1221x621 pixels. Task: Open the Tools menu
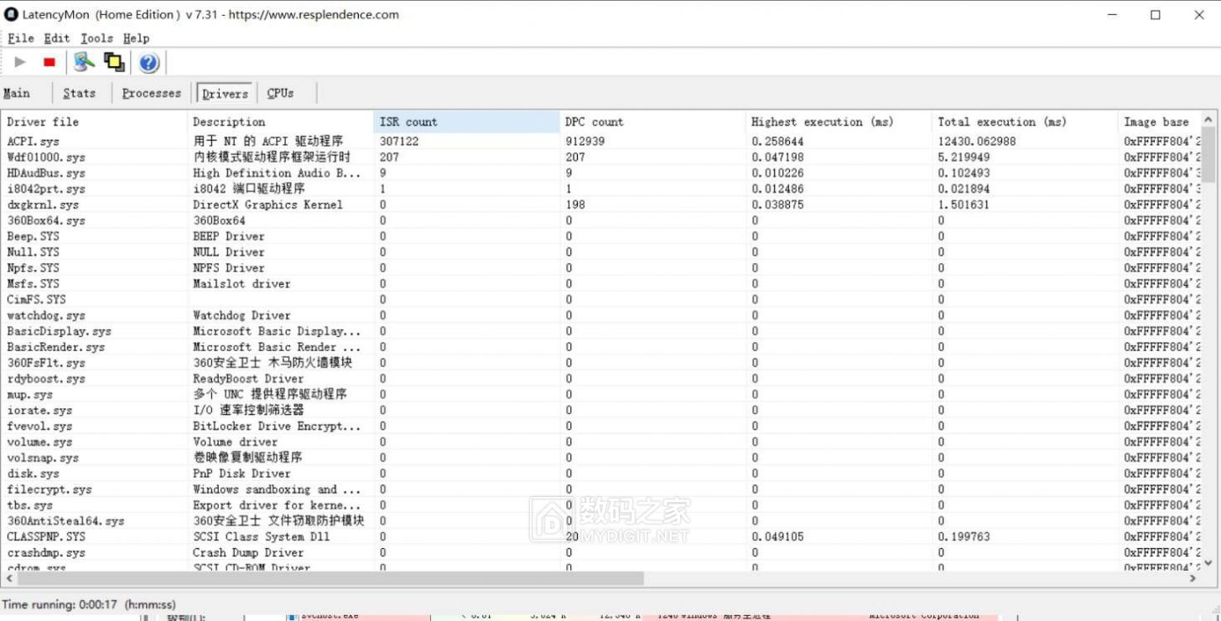tap(96, 38)
